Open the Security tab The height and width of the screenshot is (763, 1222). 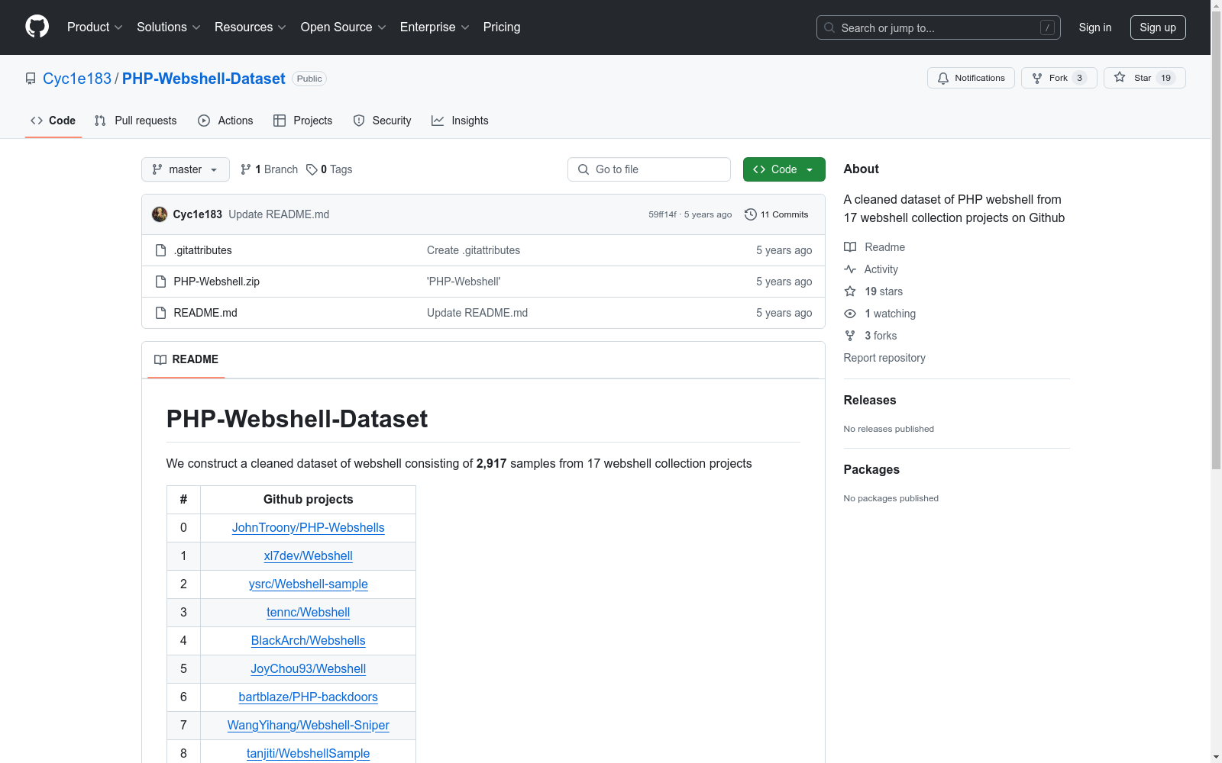[x=382, y=121]
